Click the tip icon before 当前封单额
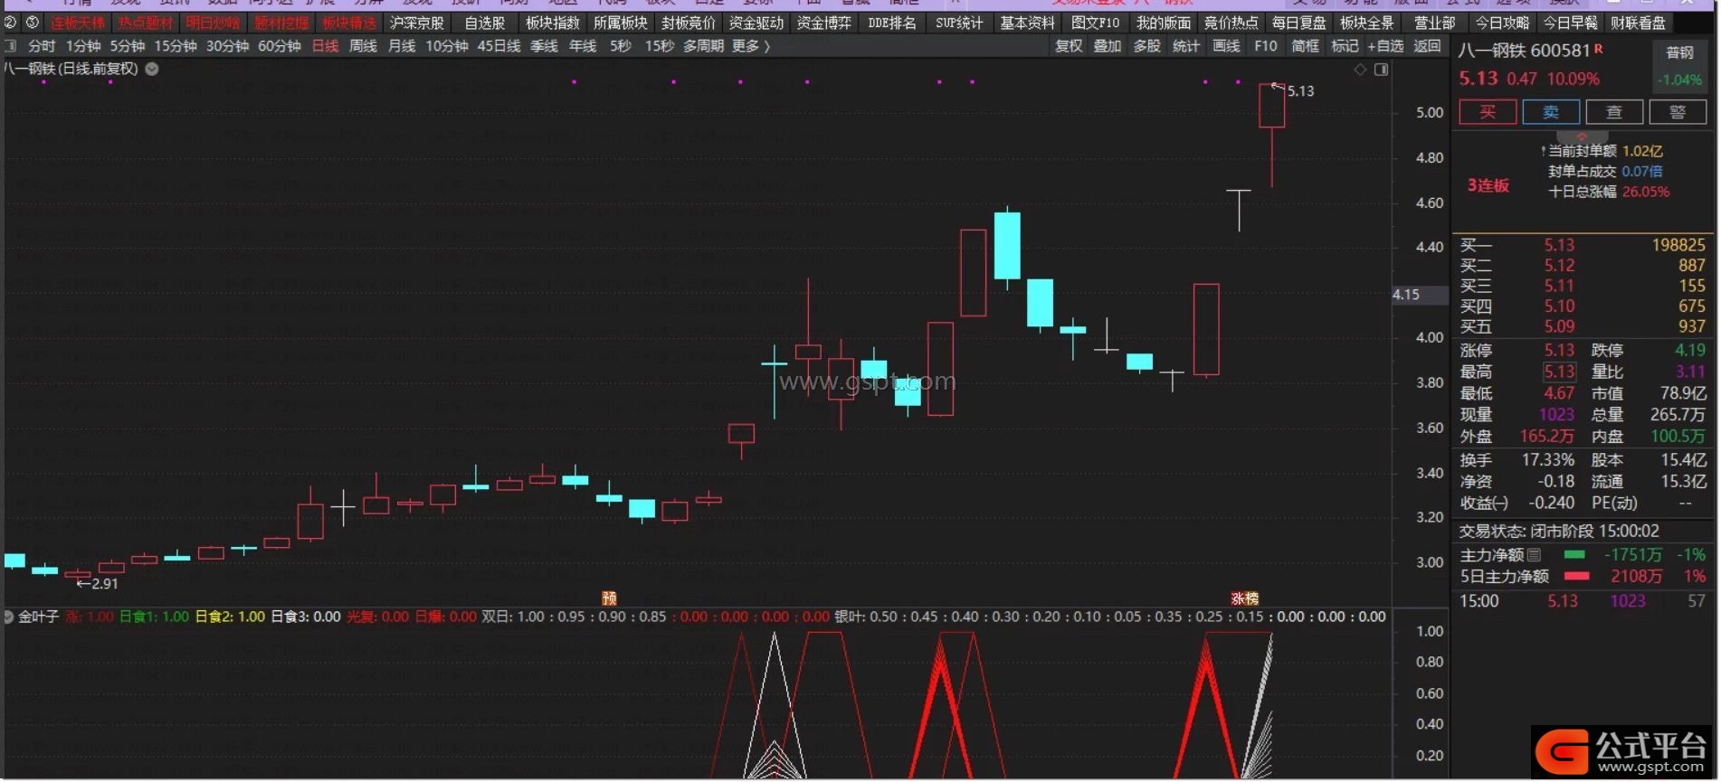This screenshot has width=1721, height=782. [x=1543, y=151]
